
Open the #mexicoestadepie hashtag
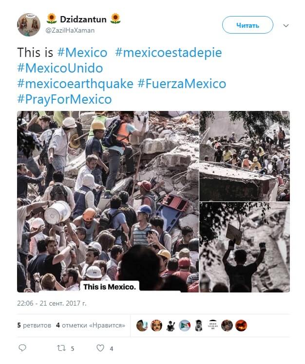169,53
